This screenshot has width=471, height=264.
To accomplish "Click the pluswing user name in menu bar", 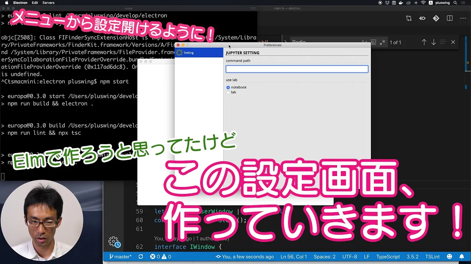I will (x=443, y=3).
